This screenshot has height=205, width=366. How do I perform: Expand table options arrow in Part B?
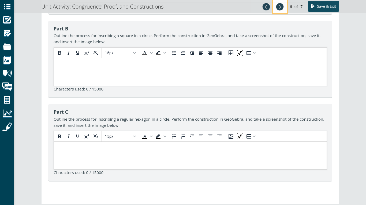coord(254,53)
